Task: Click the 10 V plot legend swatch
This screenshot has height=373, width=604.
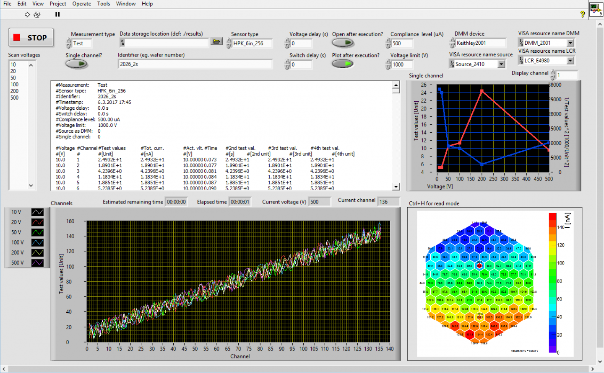Action: (37, 212)
